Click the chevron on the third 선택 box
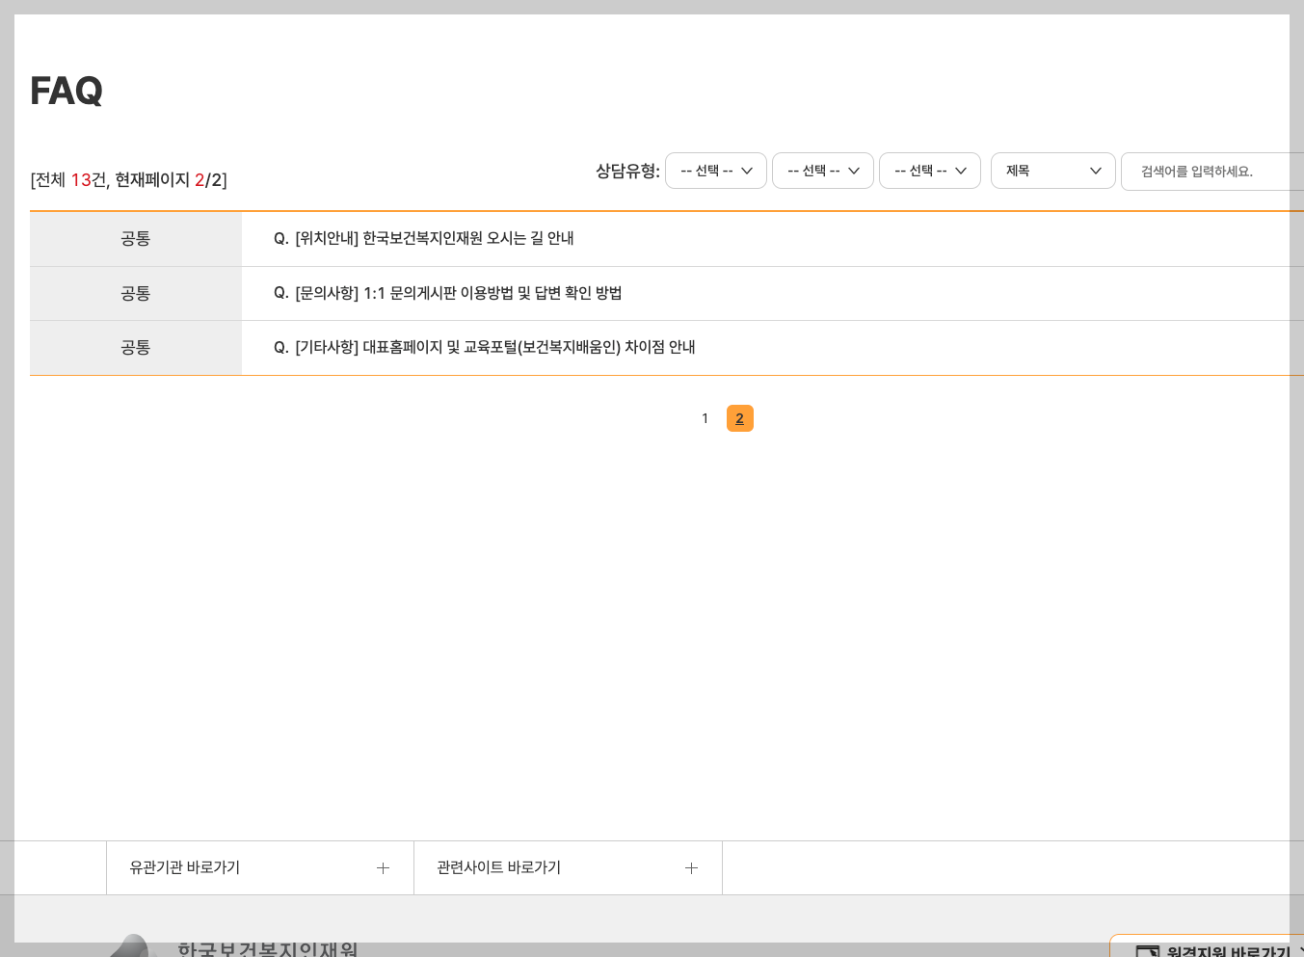The height and width of the screenshot is (957, 1304). coord(960,171)
